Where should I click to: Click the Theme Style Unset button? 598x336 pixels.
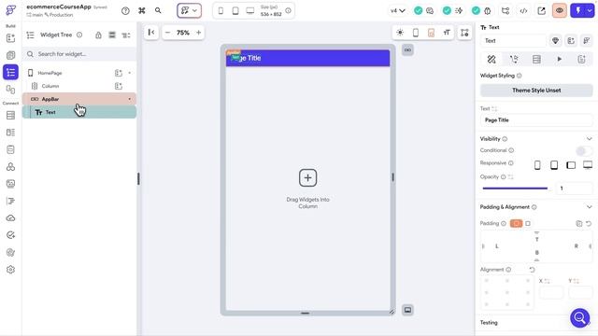[x=536, y=91]
